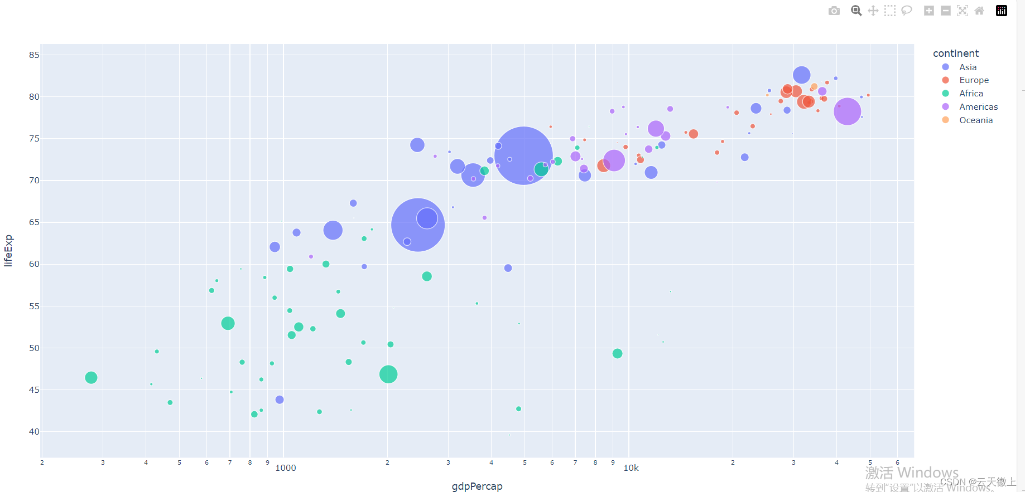
Task: Zoom in using the plus button
Action: pyautogui.click(x=929, y=11)
